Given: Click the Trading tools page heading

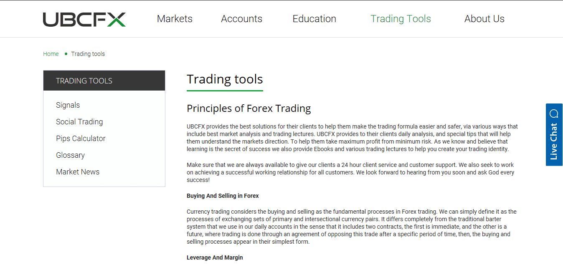Looking at the screenshot, I should [x=225, y=79].
